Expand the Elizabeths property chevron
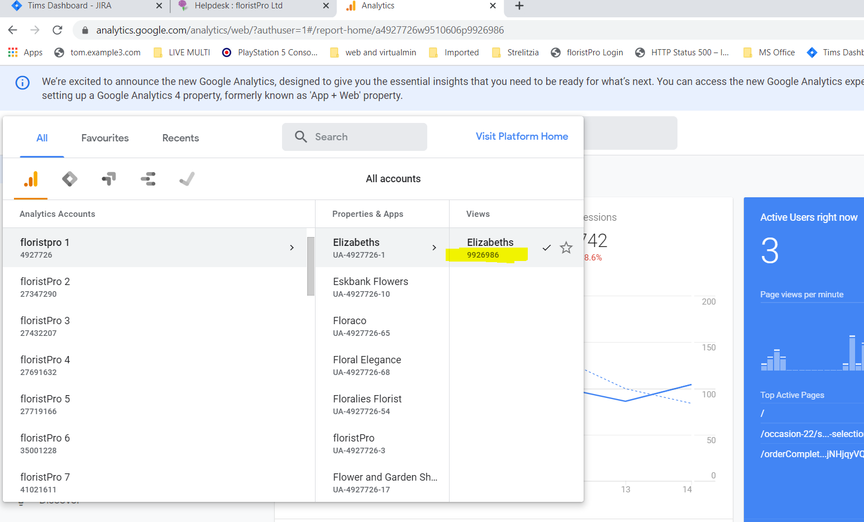864x522 pixels. coord(434,248)
